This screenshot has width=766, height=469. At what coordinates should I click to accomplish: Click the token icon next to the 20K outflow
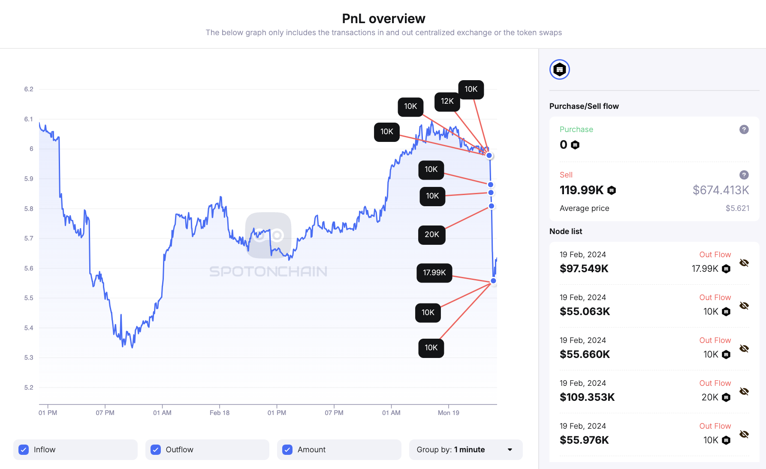(x=725, y=397)
